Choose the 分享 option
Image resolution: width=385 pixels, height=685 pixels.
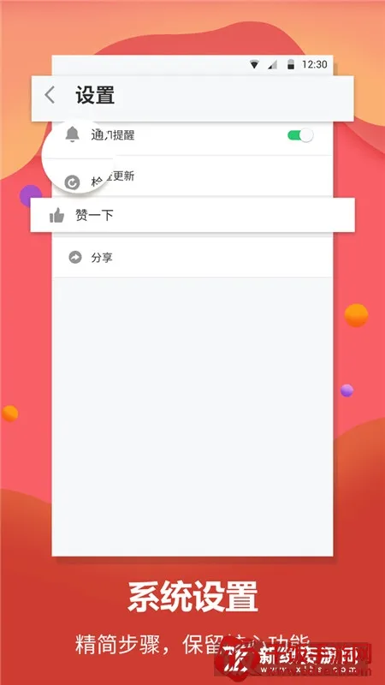[x=192, y=258]
